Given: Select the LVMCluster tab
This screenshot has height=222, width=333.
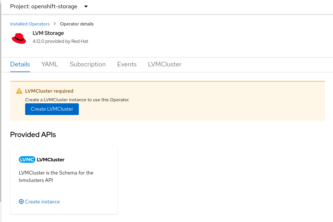Looking at the screenshot, I should tap(165, 64).
